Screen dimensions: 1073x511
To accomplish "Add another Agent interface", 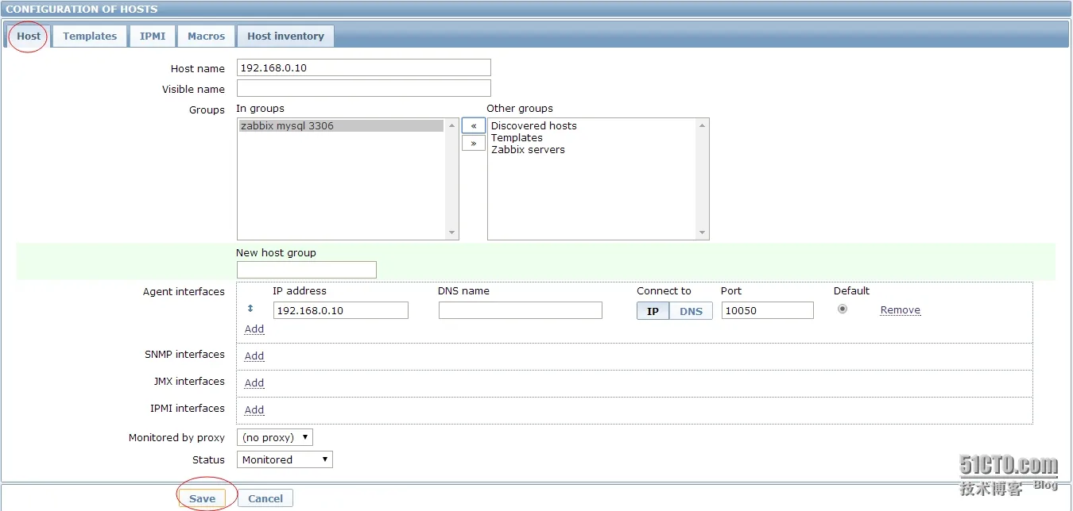I will (x=254, y=329).
